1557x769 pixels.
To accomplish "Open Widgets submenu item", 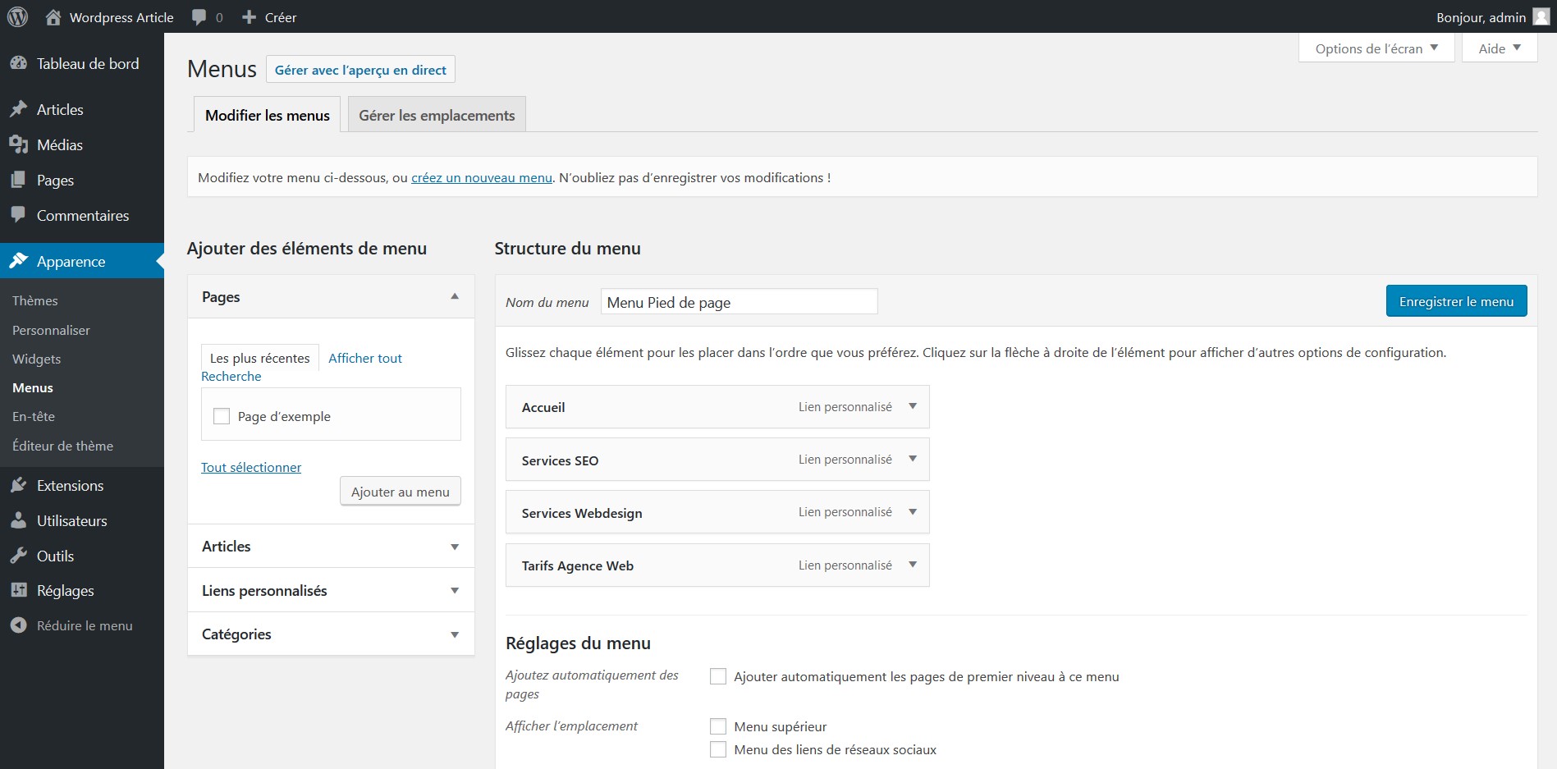I will pyautogui.click(x=37, y=359).
